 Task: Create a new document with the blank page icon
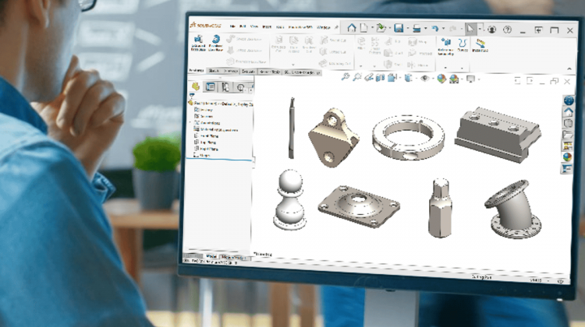pyautogui.click(x=364, y=28)
